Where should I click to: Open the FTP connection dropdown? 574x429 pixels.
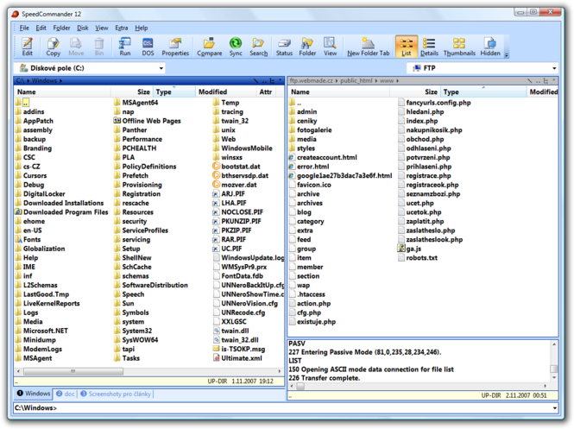pos(554,68)
